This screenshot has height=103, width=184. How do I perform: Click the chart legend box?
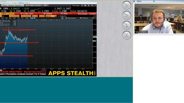click(8, 23)
